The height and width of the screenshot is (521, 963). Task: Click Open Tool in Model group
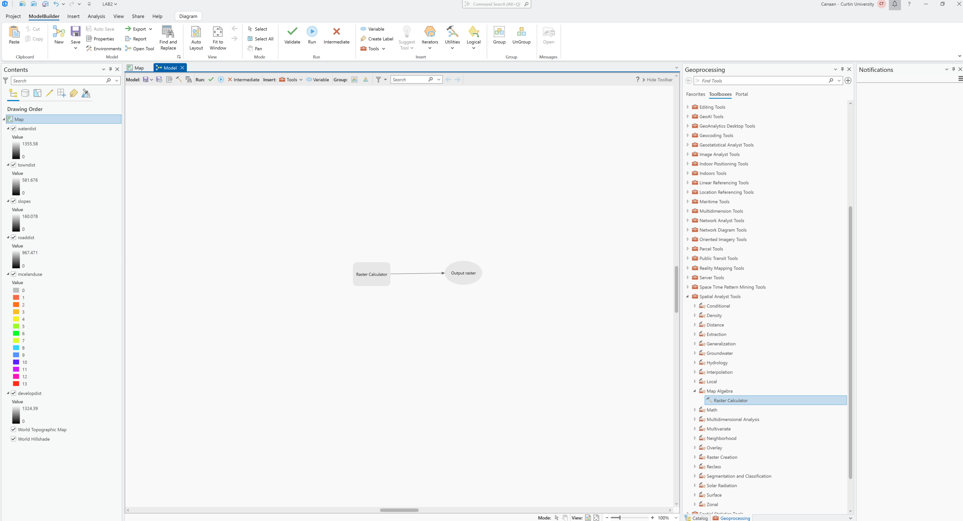click(140, 48)
